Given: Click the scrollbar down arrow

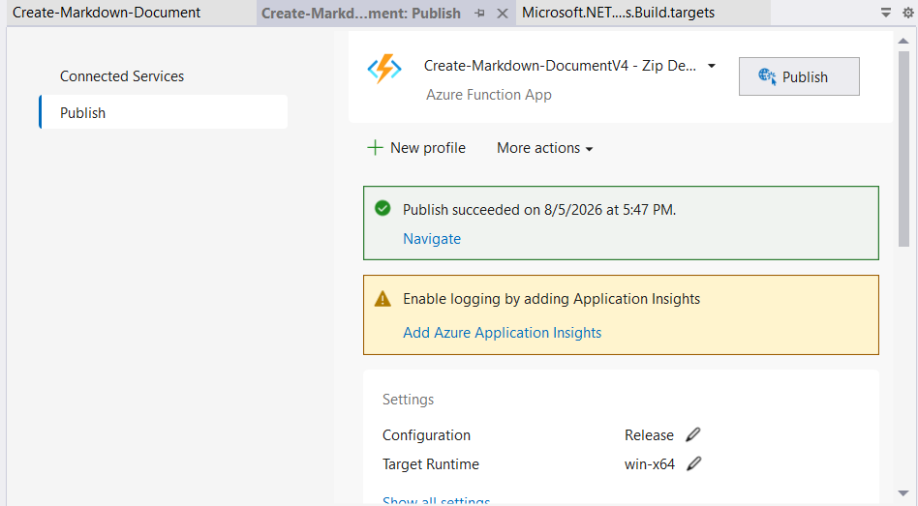Looking at the screenshot, I should tap(903, 493).
